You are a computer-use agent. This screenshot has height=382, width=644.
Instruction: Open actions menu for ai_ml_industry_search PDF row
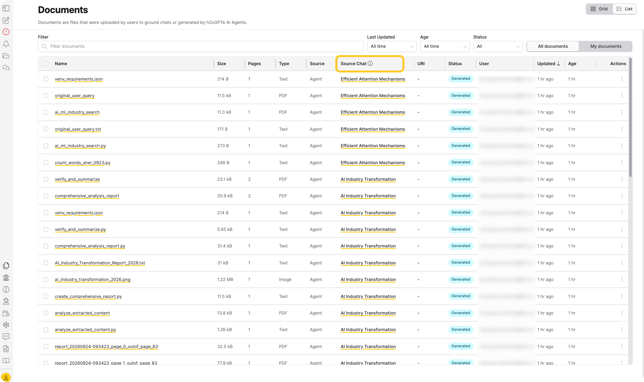coord(622,112)
